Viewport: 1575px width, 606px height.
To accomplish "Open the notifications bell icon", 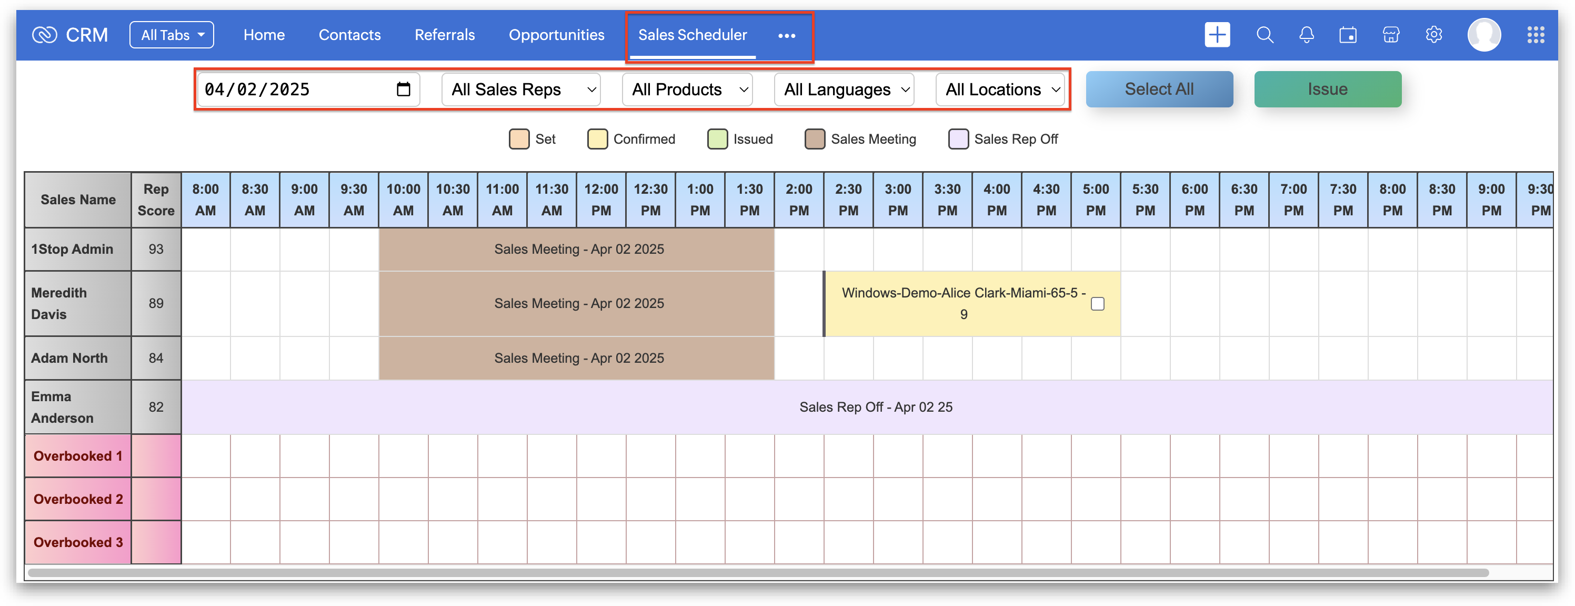I will tap(1306, 35).
